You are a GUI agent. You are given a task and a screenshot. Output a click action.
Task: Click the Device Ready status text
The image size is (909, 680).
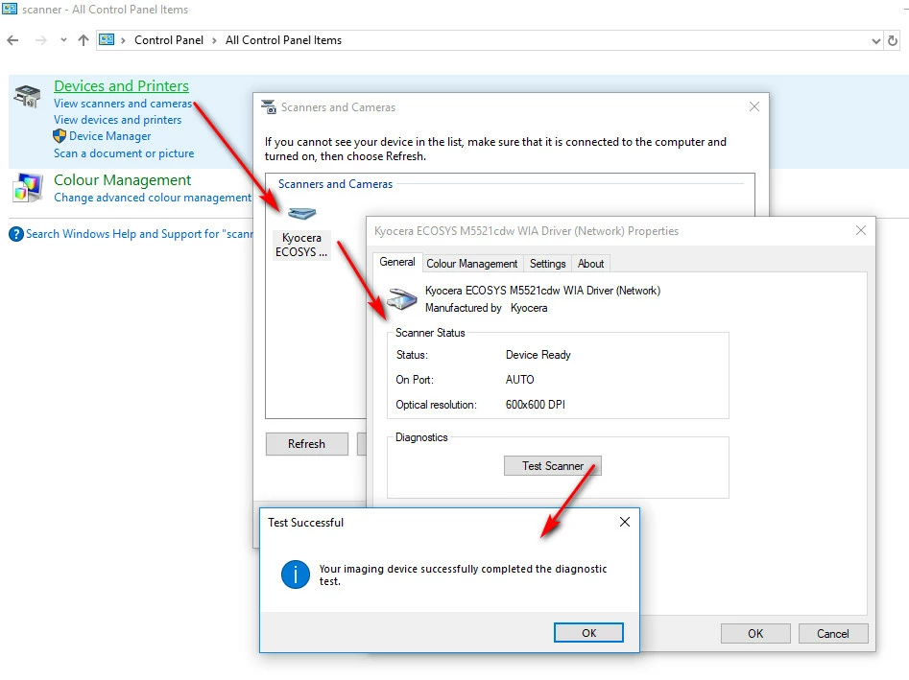538,355
